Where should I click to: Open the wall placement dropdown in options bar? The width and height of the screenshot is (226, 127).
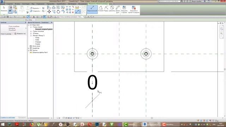[x=31, y=20]
